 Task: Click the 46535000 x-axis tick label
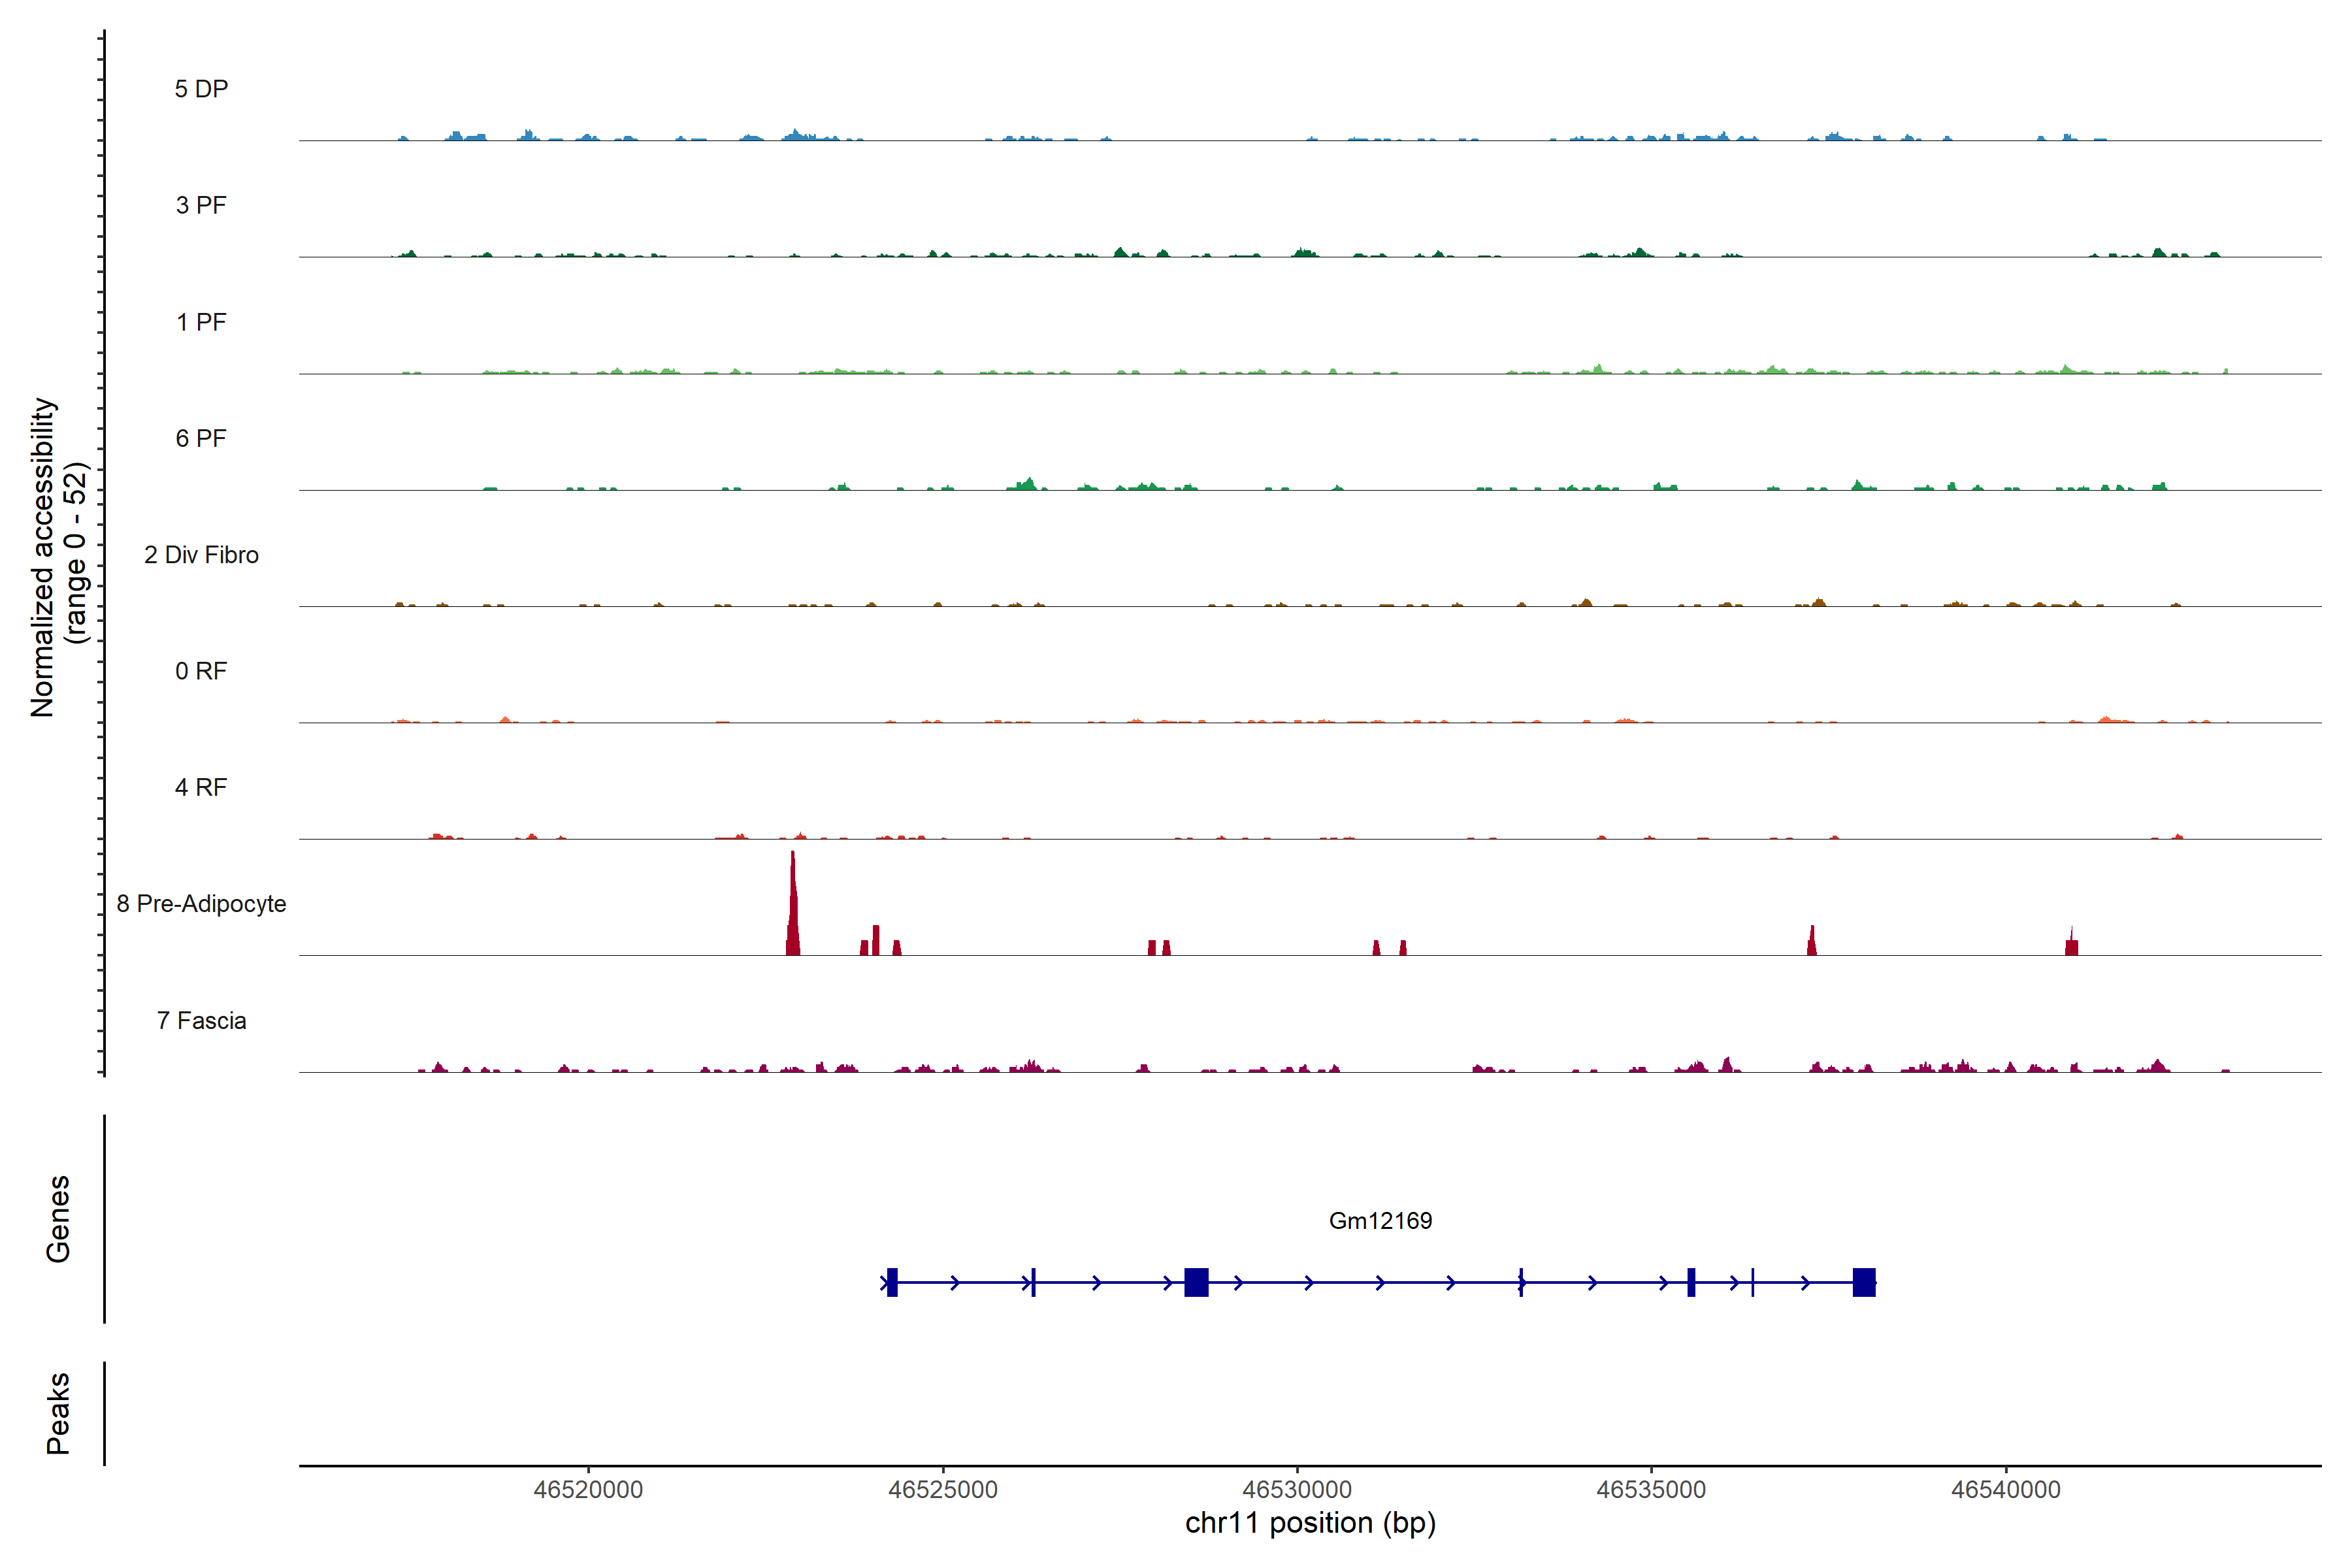(x=1651, y=1489)
